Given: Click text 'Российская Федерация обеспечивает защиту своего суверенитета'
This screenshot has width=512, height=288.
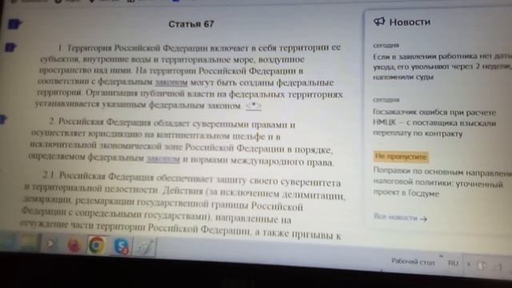Looking at the screenshot, I should pyautogui.click(x=199, y=179).
